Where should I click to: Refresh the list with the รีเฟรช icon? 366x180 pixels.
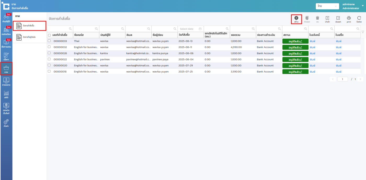[359, 18]
